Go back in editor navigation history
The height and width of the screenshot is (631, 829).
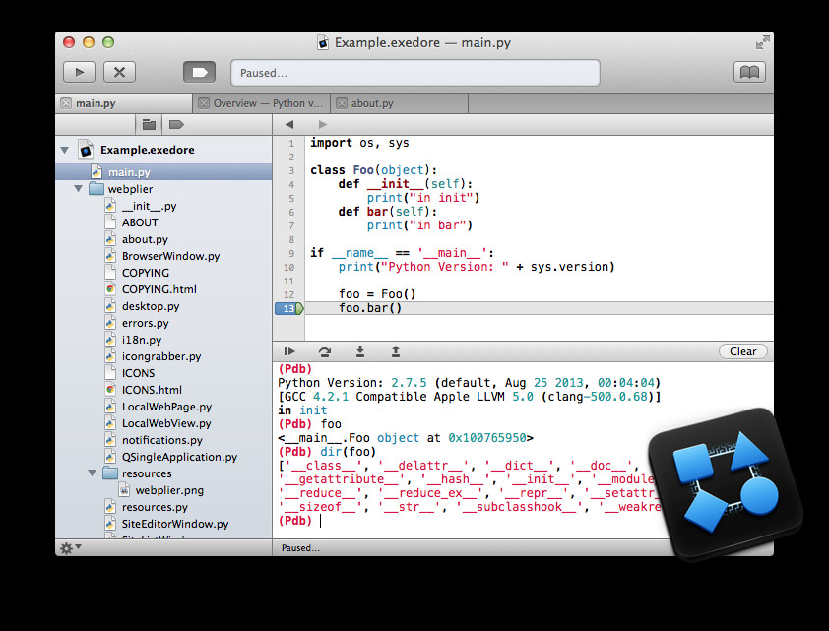pyautogui.click(x=289, y=125)
